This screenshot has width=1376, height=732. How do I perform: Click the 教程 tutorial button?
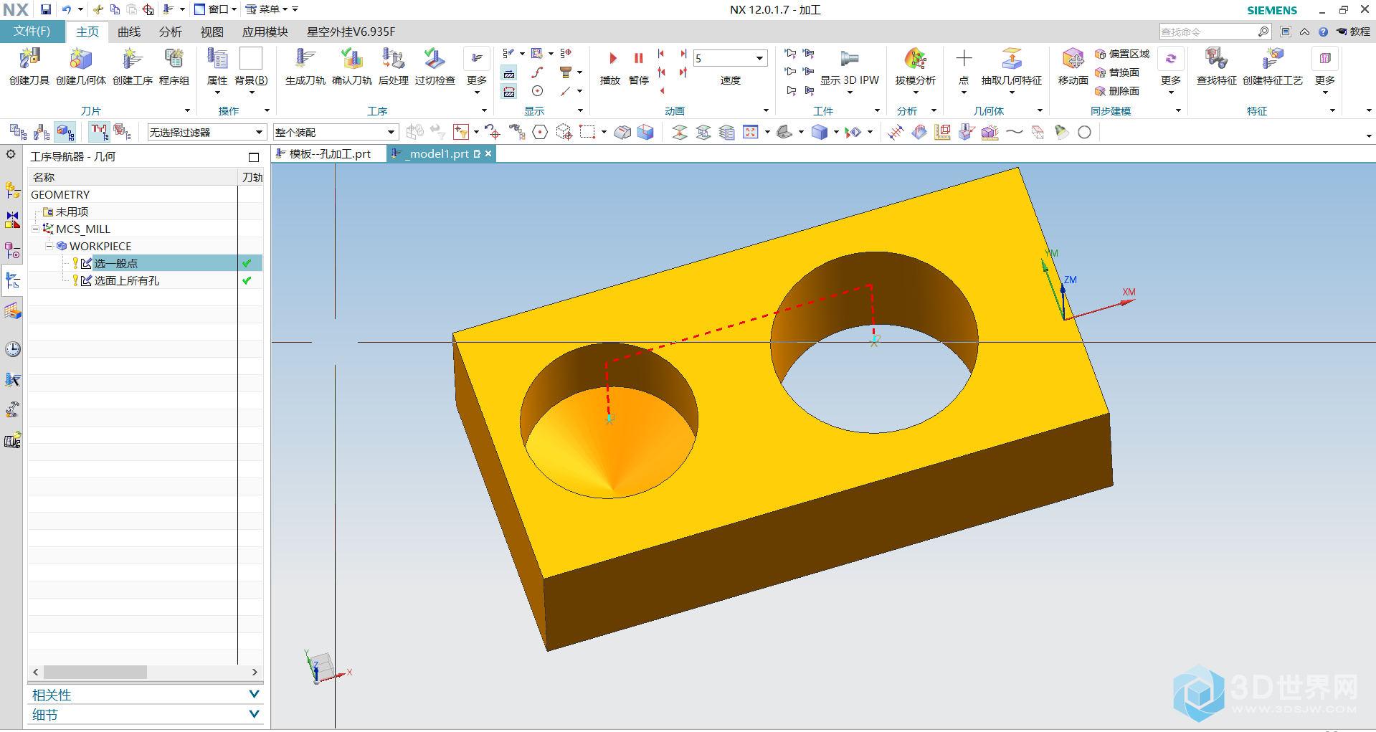[1353, 32]
